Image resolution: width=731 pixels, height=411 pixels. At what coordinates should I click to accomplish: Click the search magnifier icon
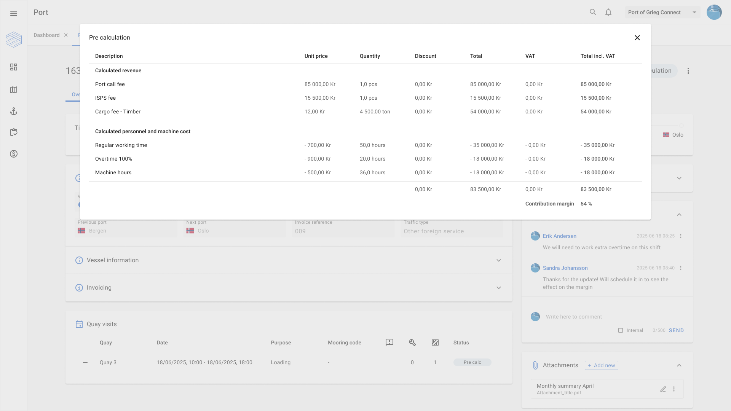coord(593,12)
